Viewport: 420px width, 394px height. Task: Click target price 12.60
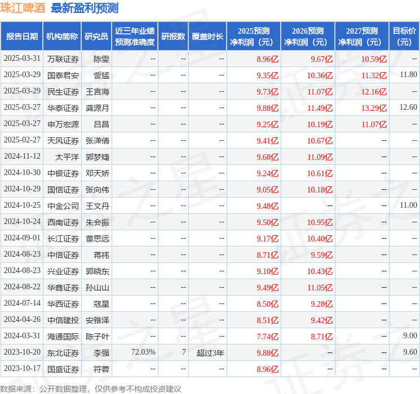pyautogui.click(x=408, y=108)
